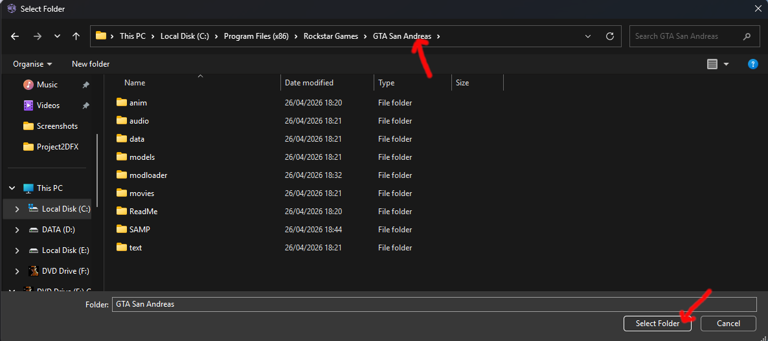Select Local Disk (E:) in sidebar
The image size is (768, 341).
65,250
